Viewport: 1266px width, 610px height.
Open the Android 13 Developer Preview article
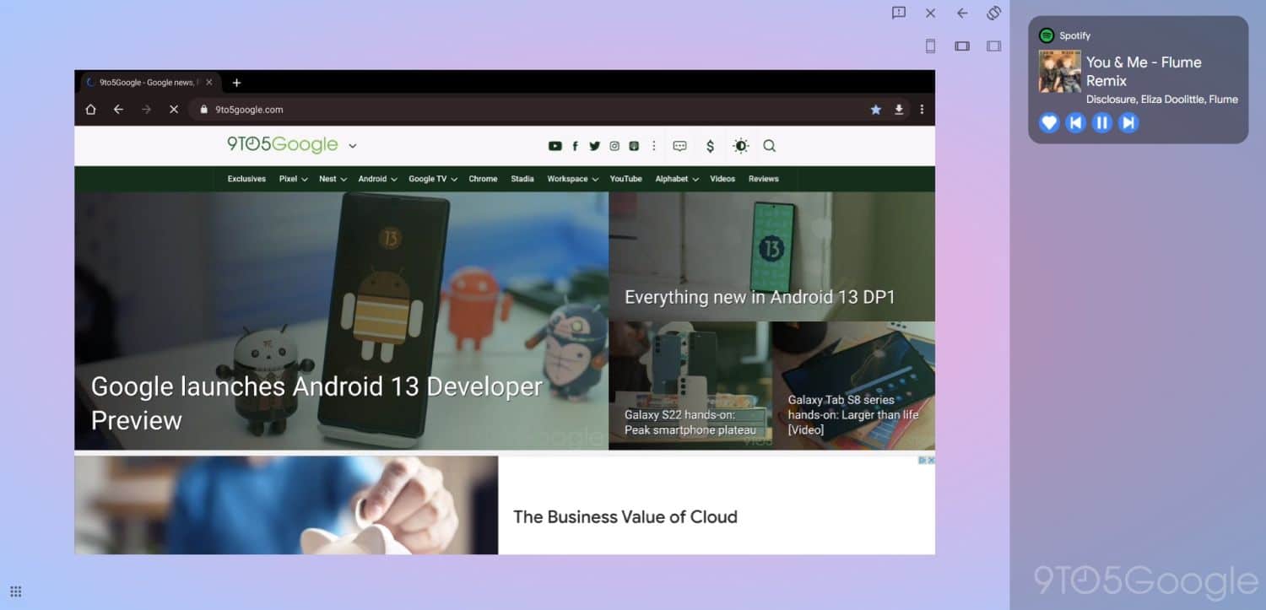tap(316, 402)
